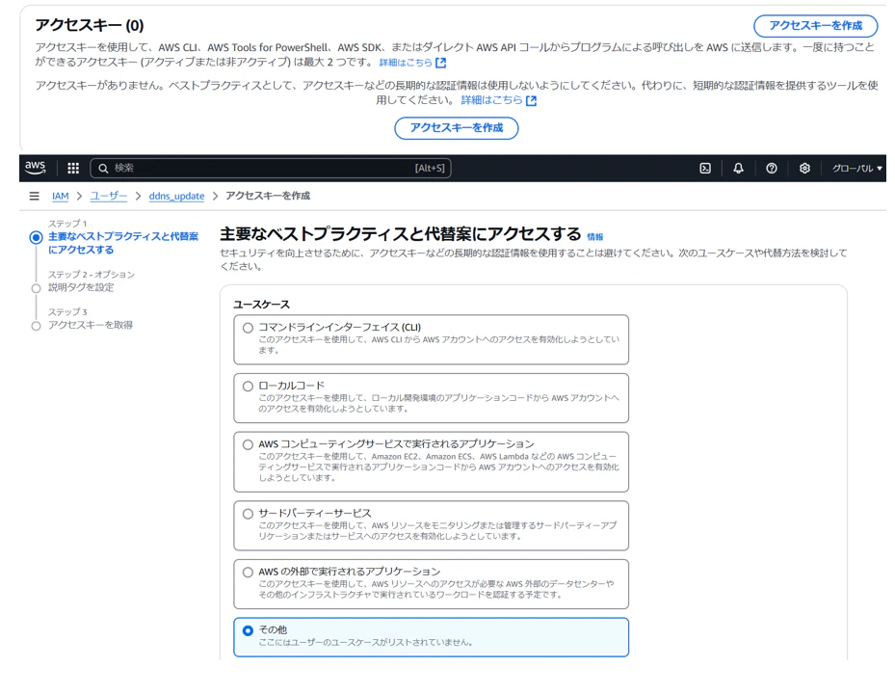Click [Alt+S] shortcut hint
The image size is (895, 694).
[x=430, y=168]
